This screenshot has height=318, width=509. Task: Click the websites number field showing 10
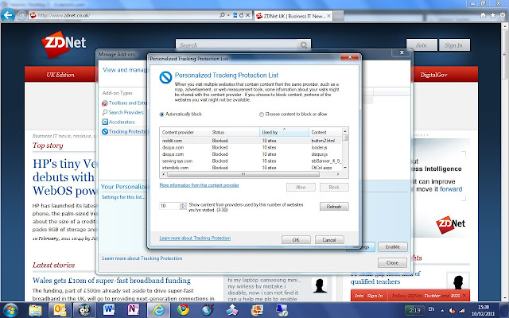pyautogui.click(x=169, y=206)
